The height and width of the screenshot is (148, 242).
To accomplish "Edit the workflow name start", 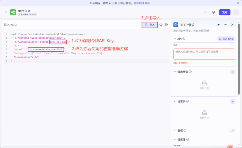I will 29,11.
